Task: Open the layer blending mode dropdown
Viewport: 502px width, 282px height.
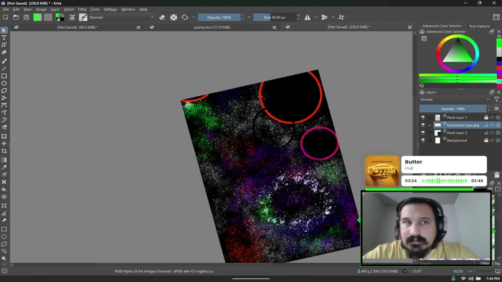Action: pyautogui.click(x=455, y=99)
